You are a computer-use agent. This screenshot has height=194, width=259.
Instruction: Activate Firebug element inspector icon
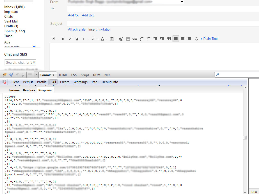click(x=11, y=75)
